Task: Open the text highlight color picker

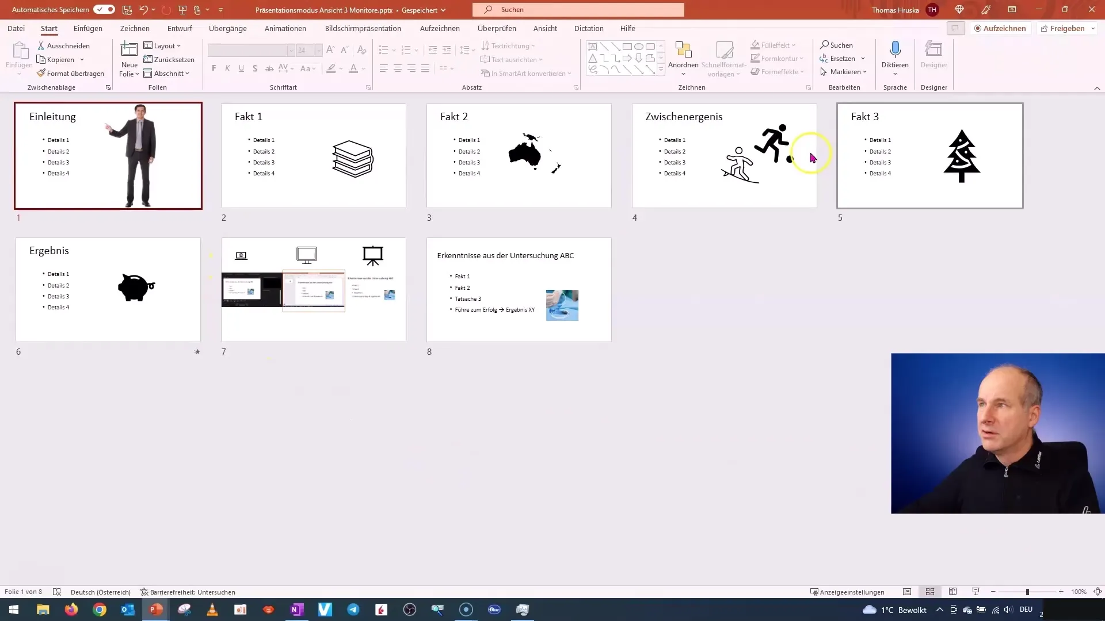Action: pyautogui.click(x=341, y=68)
